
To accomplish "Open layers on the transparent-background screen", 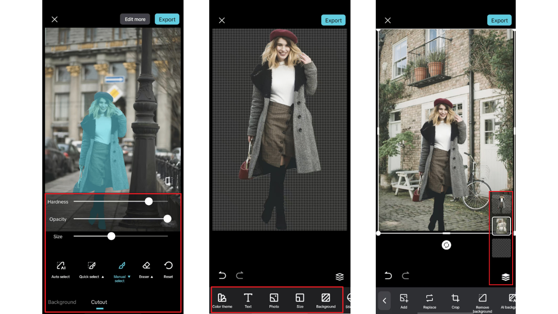I will pos(340,276).
